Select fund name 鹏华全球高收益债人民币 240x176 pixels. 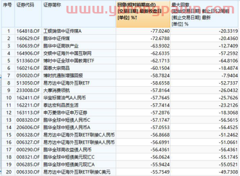click(x=67, y=150)
